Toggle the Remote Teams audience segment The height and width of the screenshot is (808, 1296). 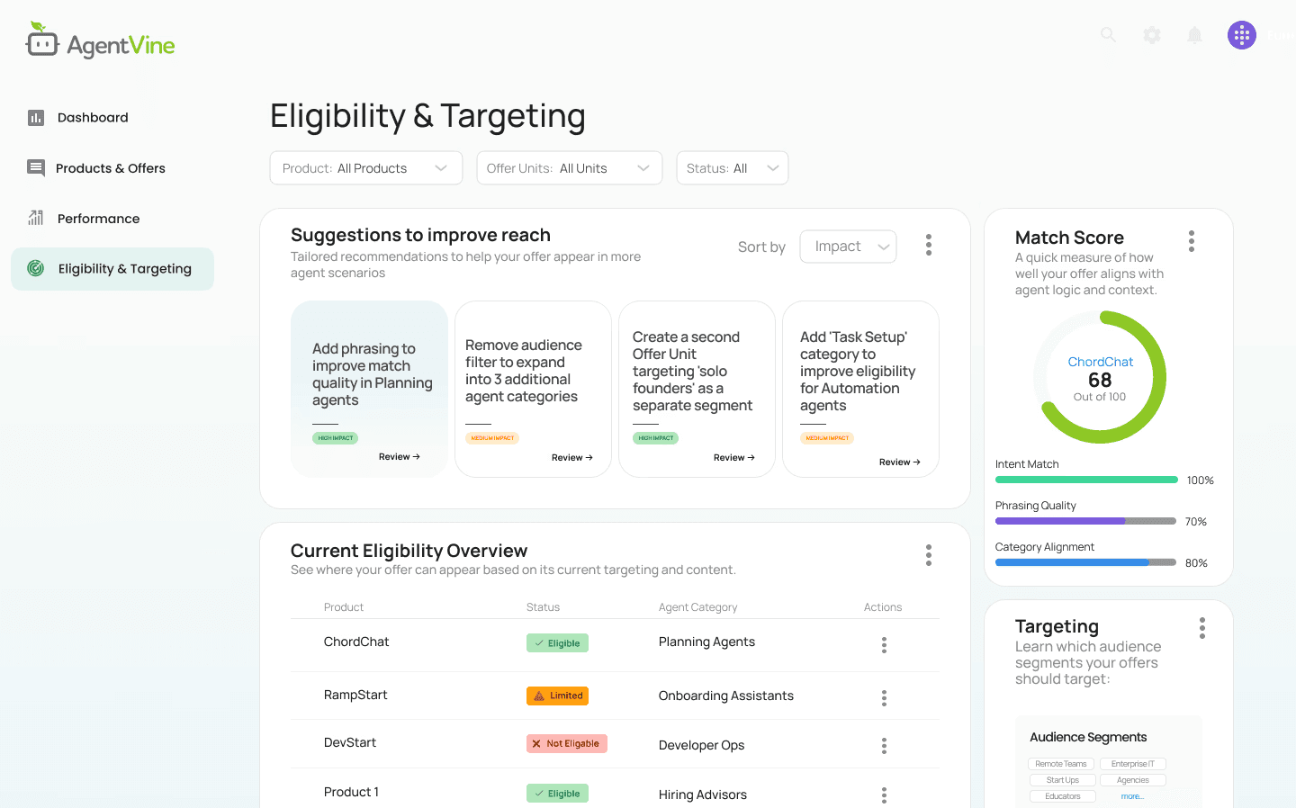pyautogui.click(x=1061, y=764)
